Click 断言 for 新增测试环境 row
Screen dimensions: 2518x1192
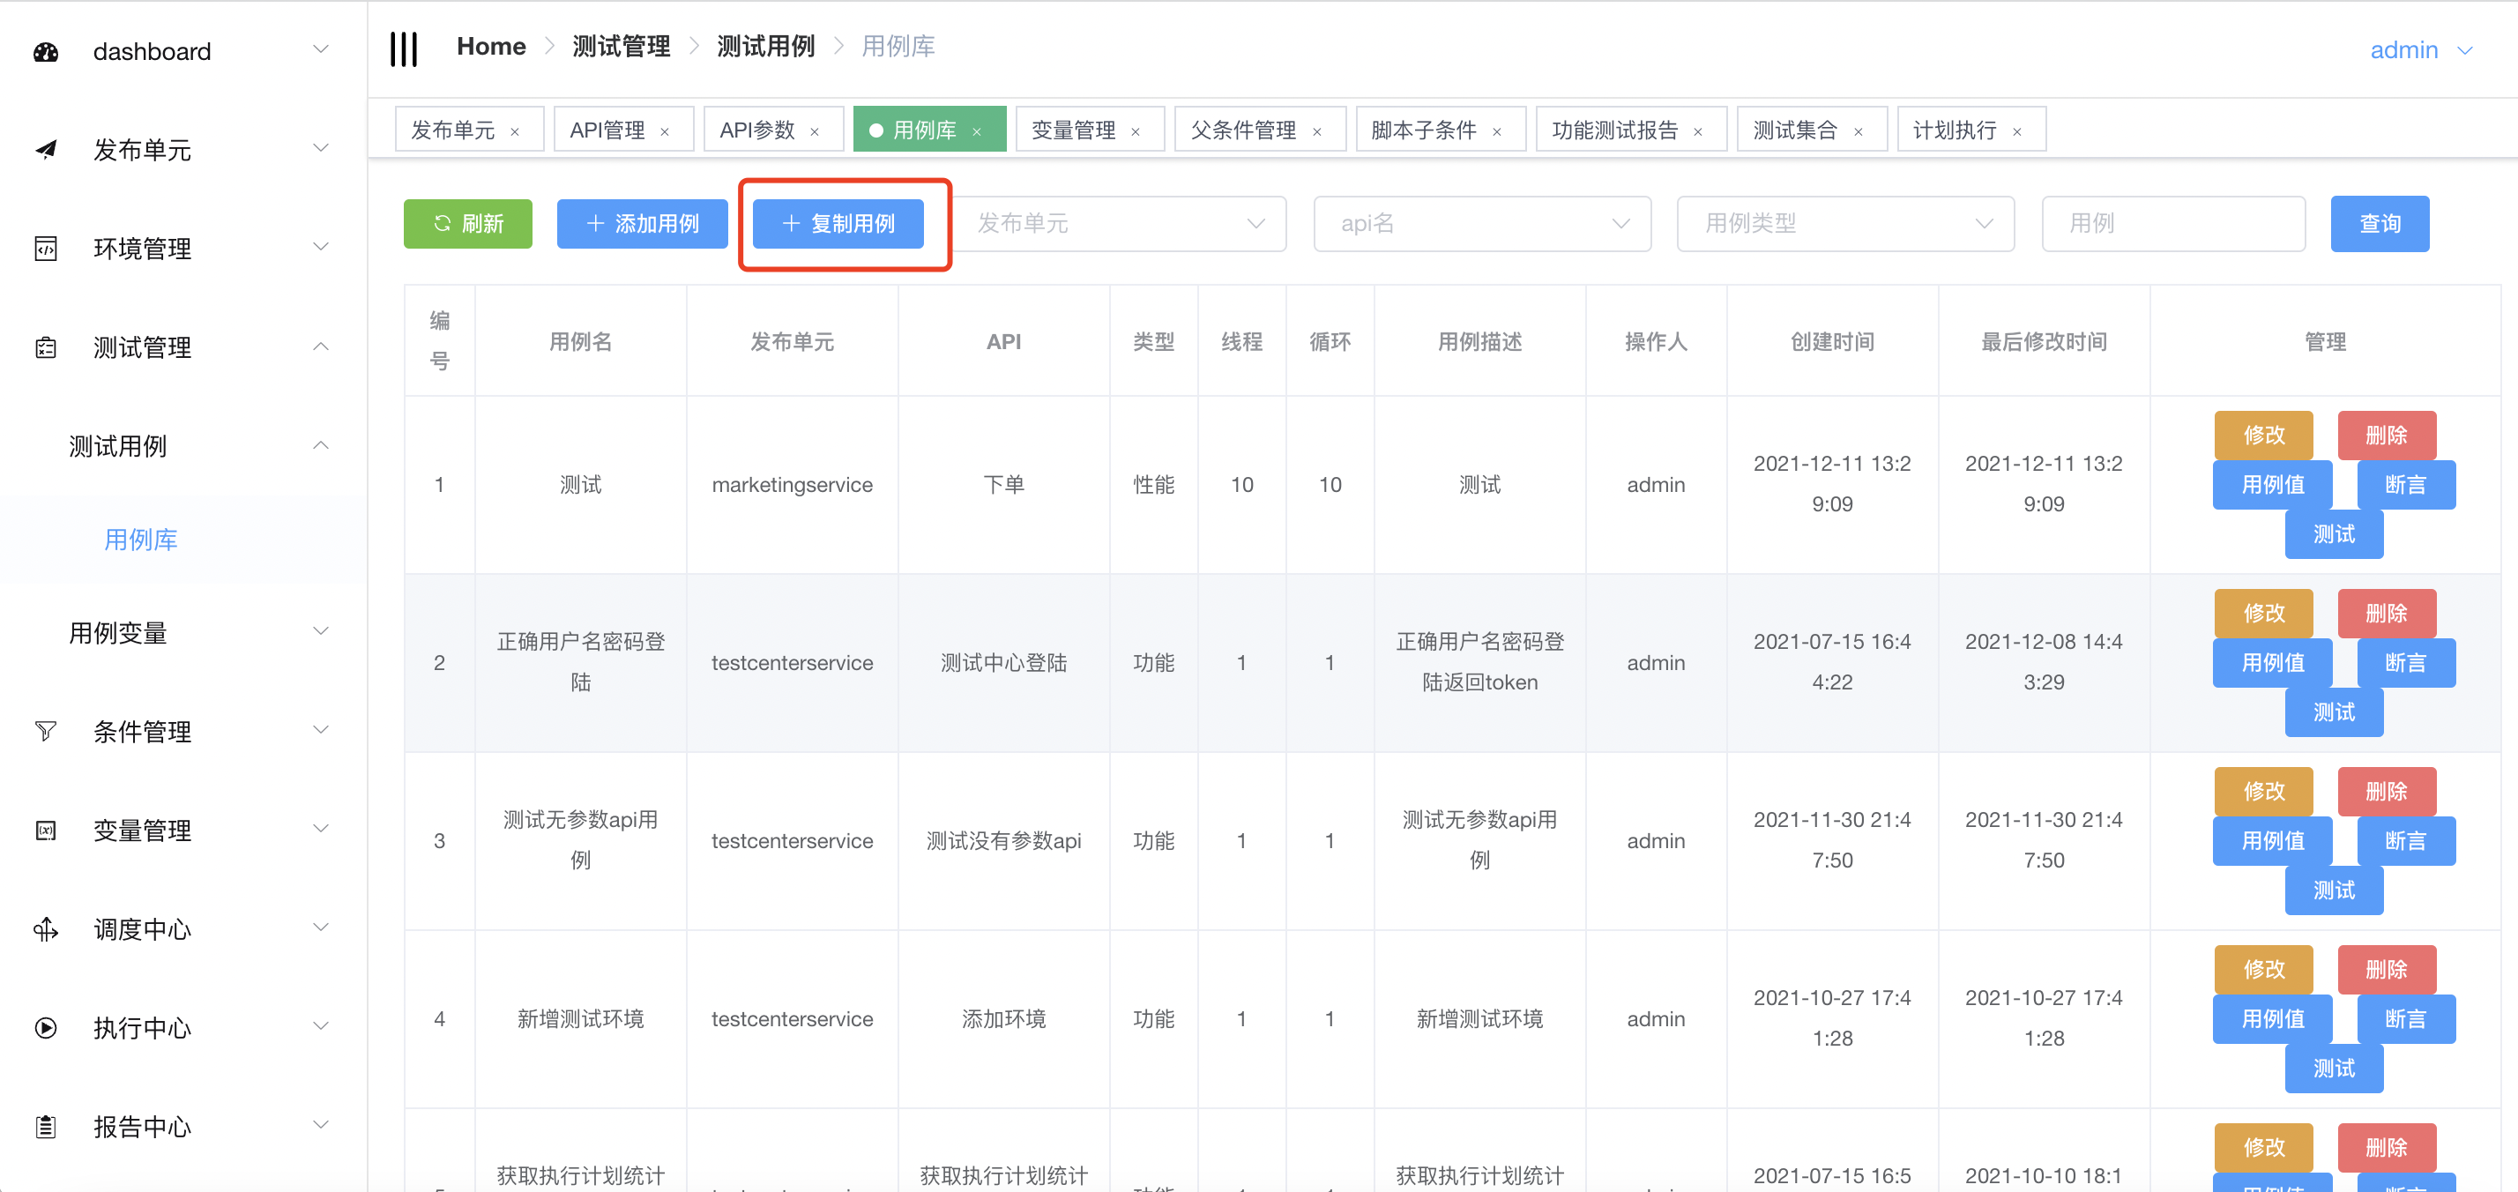click(2405, 1019)
